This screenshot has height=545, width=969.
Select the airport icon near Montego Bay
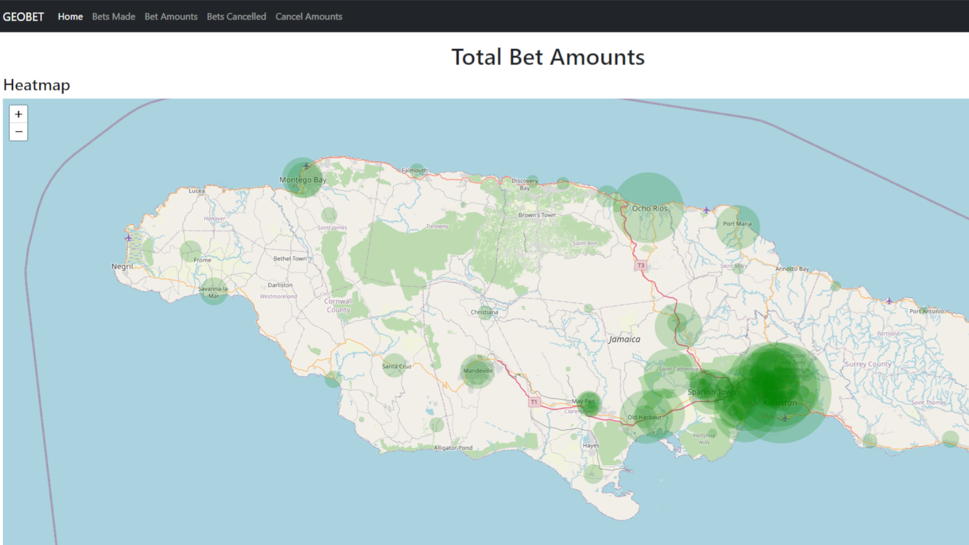305,166
